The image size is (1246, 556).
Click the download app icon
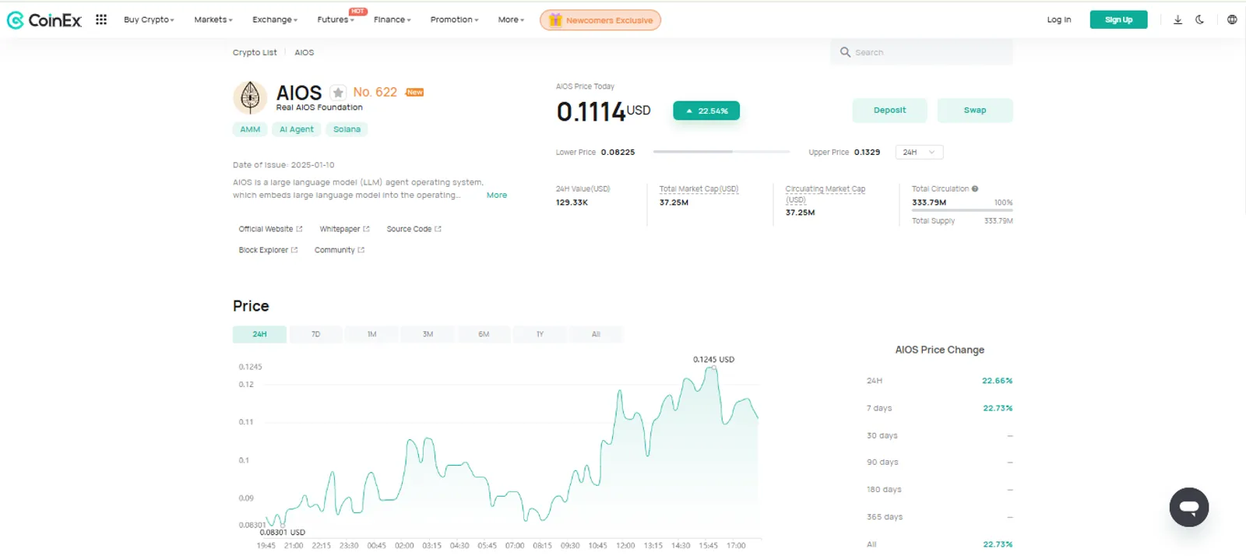[1177, 19]
